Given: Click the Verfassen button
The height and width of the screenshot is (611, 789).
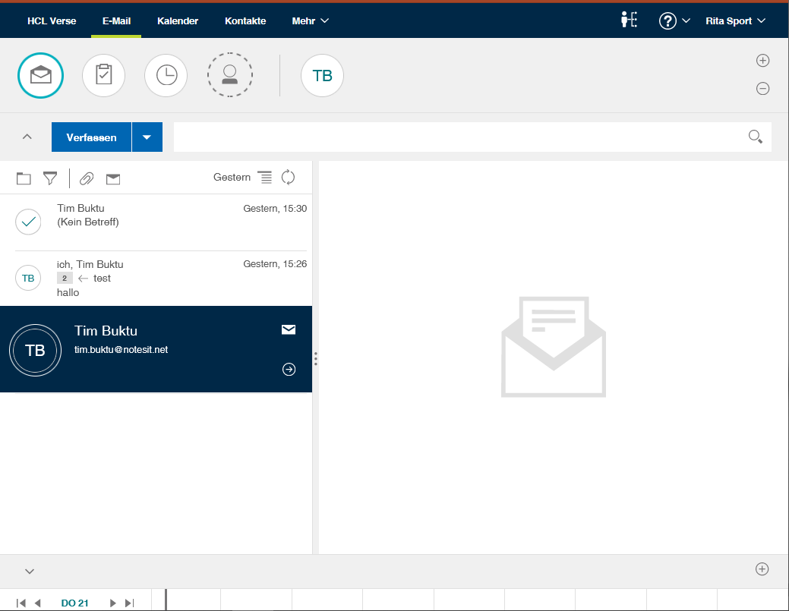Looking at the screenshot, I should tap(91, 137).
